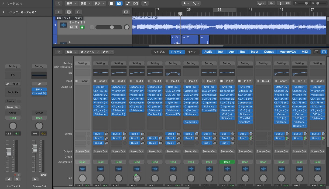This screenshot has height=189, width=329.
Task: Toggle the Audio filter button in mixer
Action: pyautogui.click(x=208, y=52)
